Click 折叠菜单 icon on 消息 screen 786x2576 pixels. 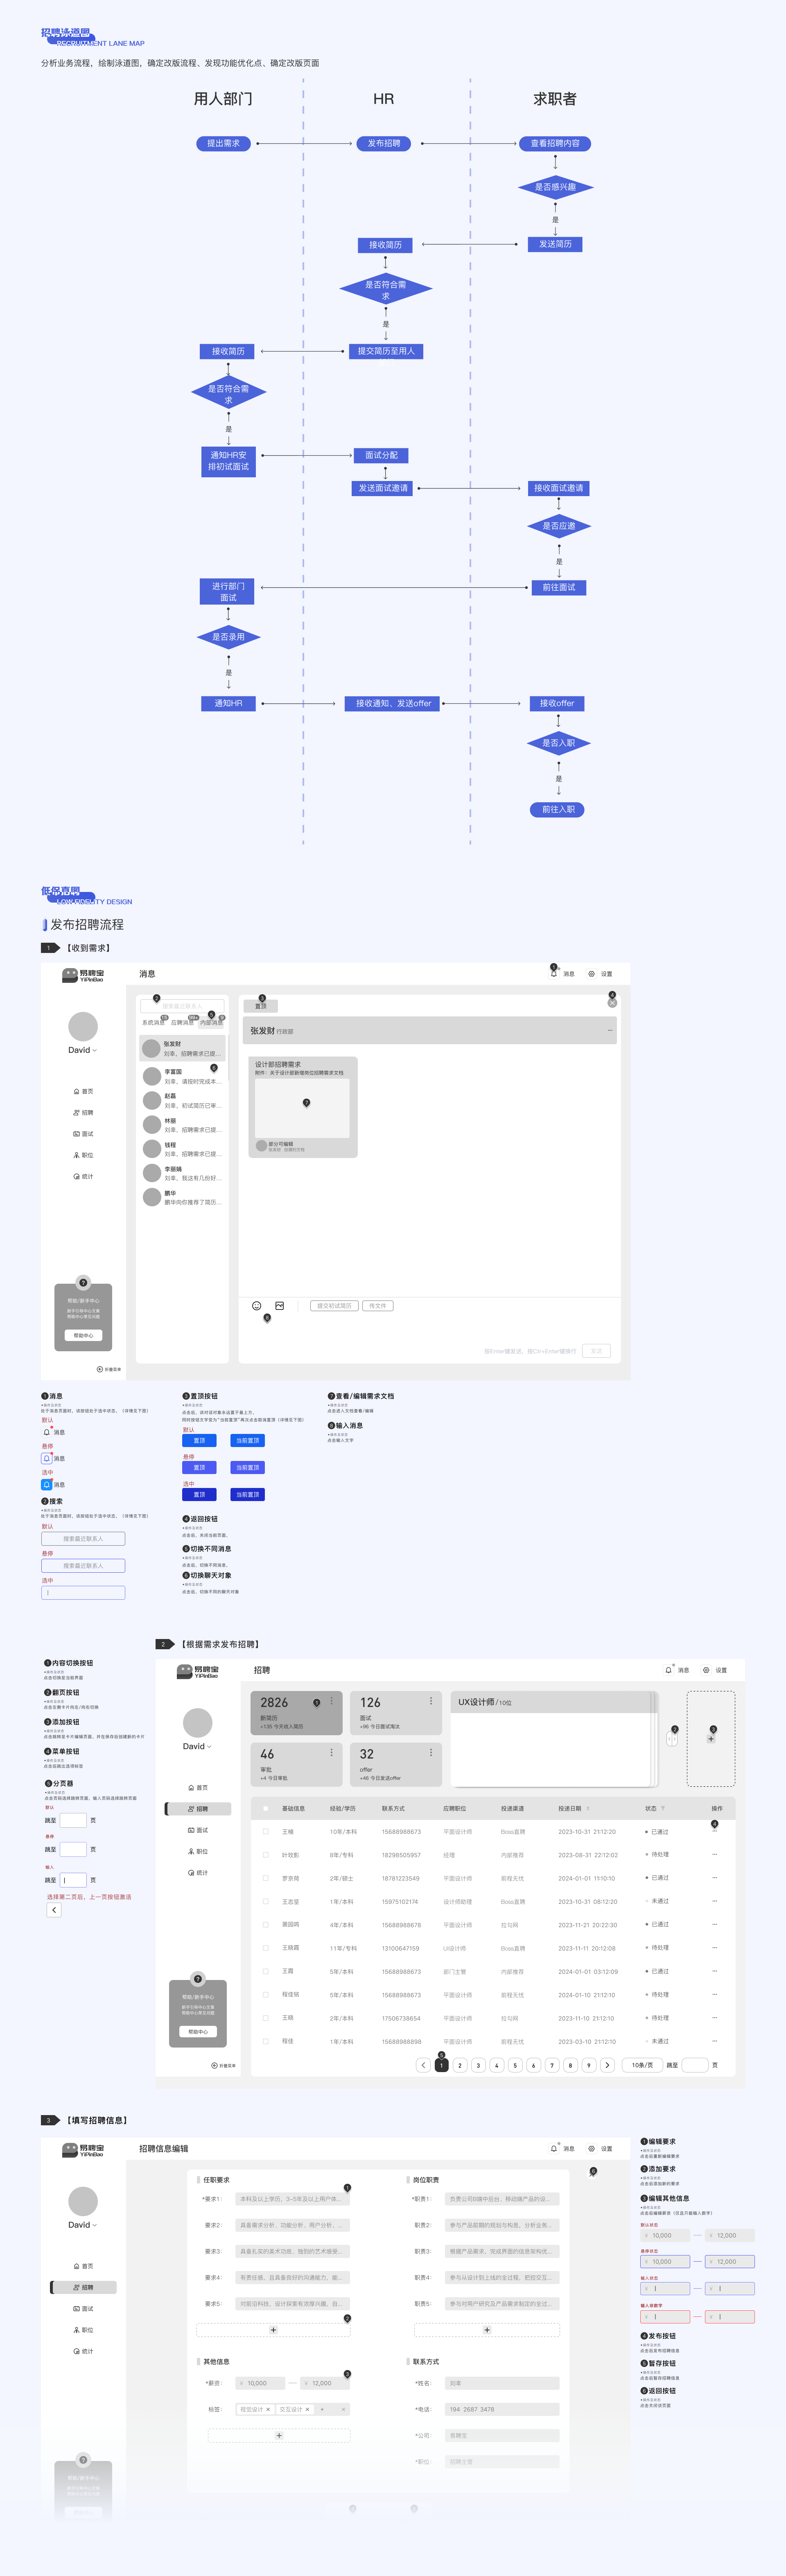(100, 1369)
